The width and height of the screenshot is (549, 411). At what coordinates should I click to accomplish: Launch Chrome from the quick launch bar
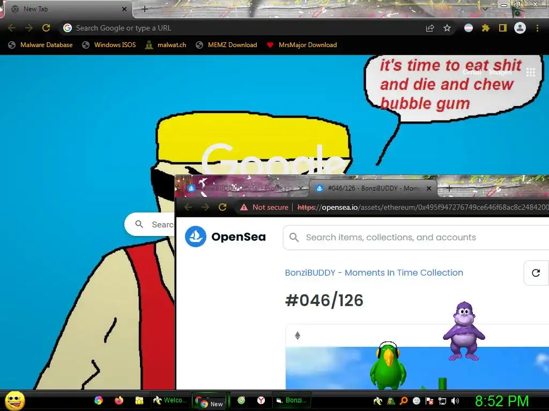click(x=99, y=400)
